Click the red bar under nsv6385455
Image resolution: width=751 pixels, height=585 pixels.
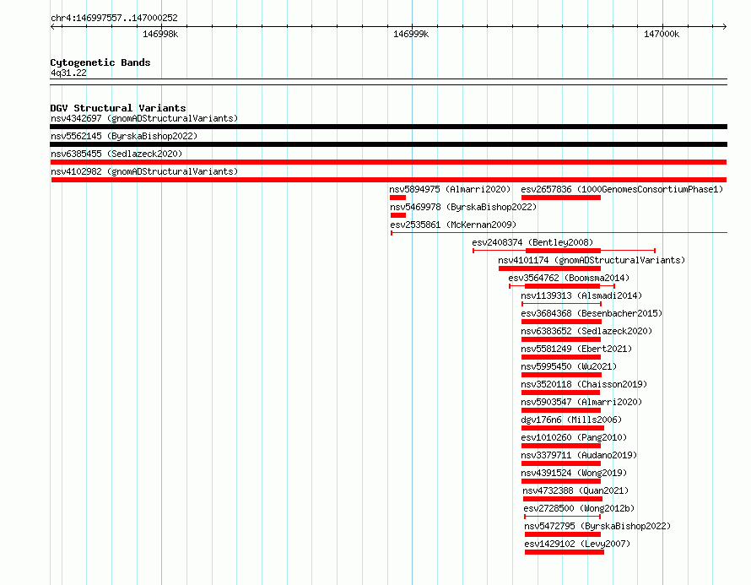[388, 162]
